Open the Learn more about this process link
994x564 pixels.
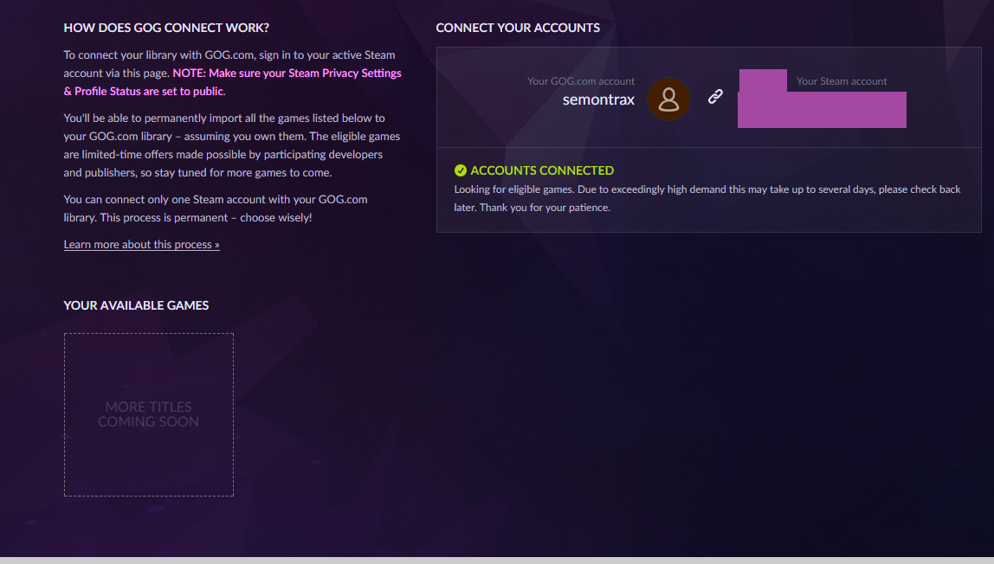click(x=141, y=244)
